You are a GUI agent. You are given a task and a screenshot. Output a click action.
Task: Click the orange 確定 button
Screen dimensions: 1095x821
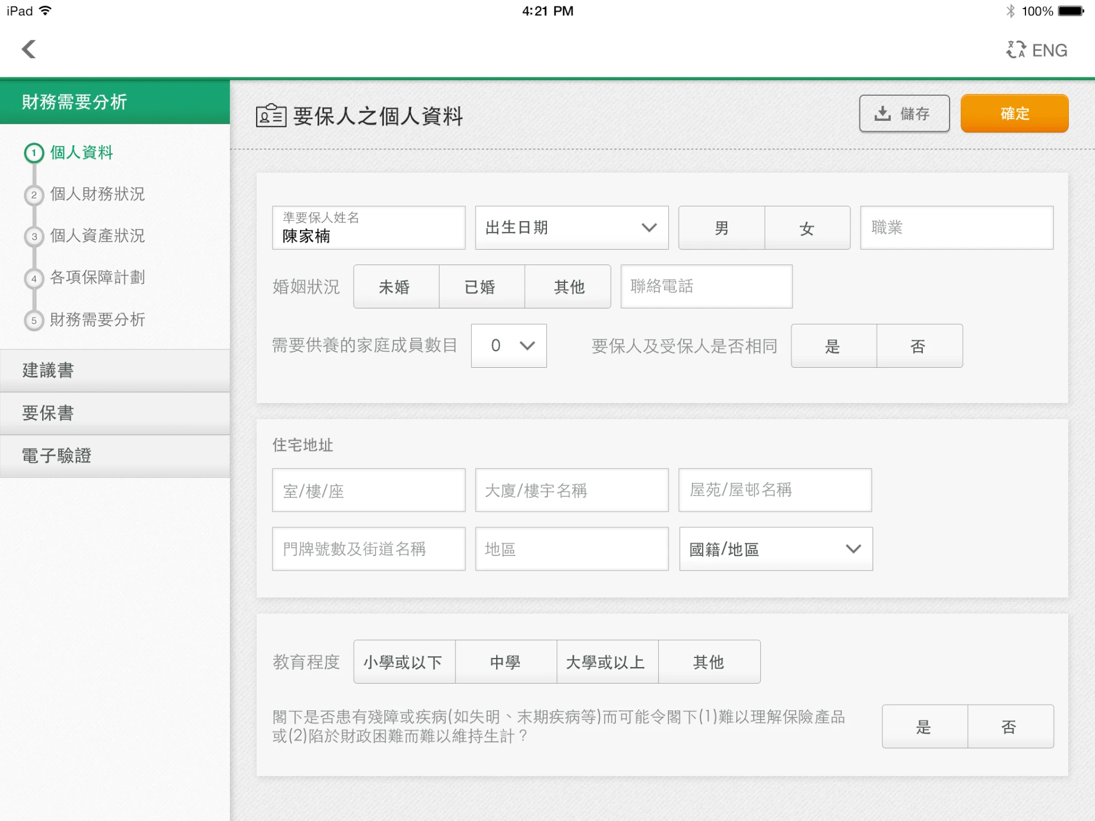[1015, 113]
